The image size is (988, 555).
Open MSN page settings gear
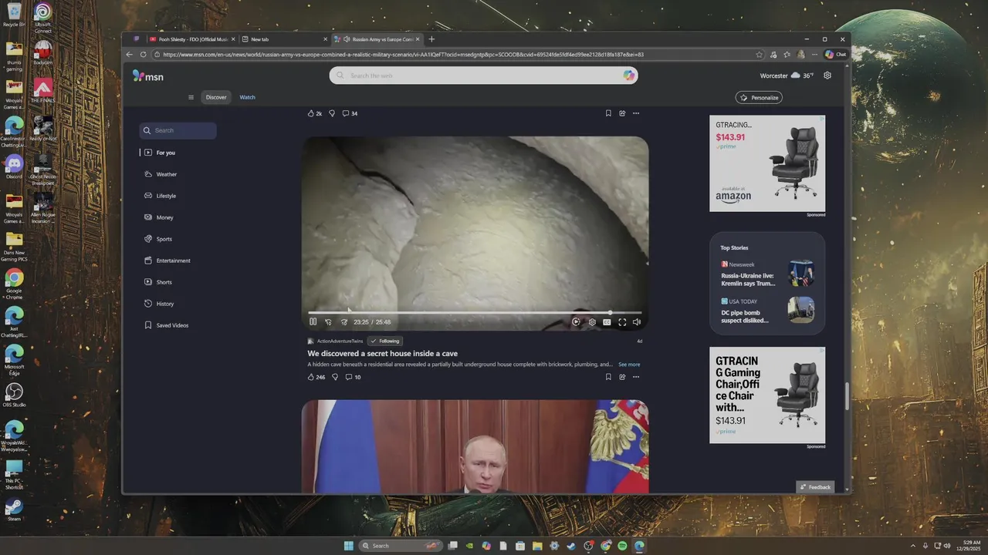(827, 76)
